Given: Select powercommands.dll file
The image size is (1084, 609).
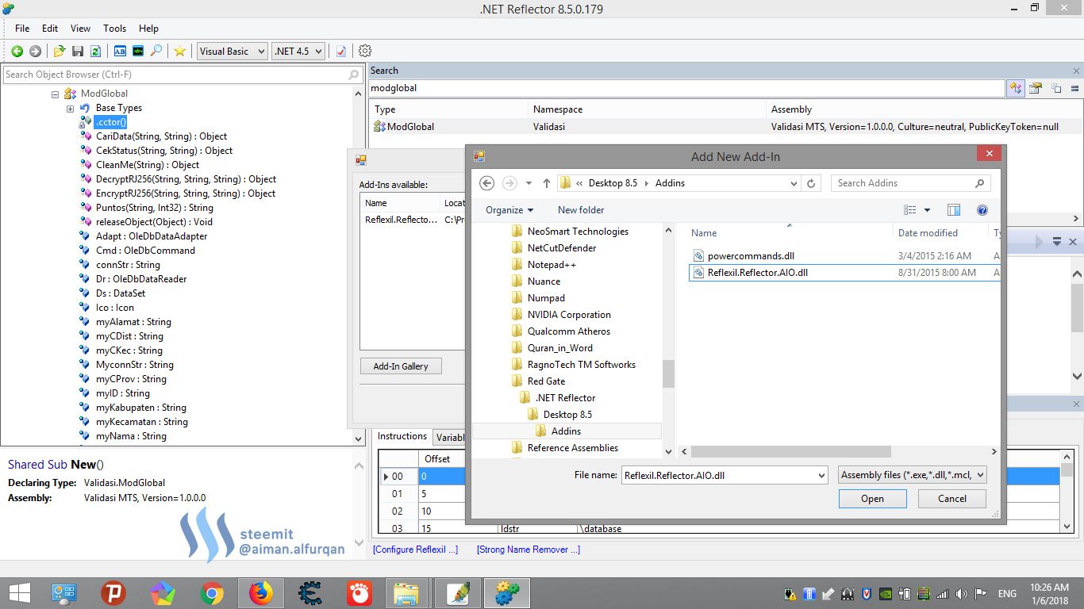Looking at the screenshot, I should (751, 256).
